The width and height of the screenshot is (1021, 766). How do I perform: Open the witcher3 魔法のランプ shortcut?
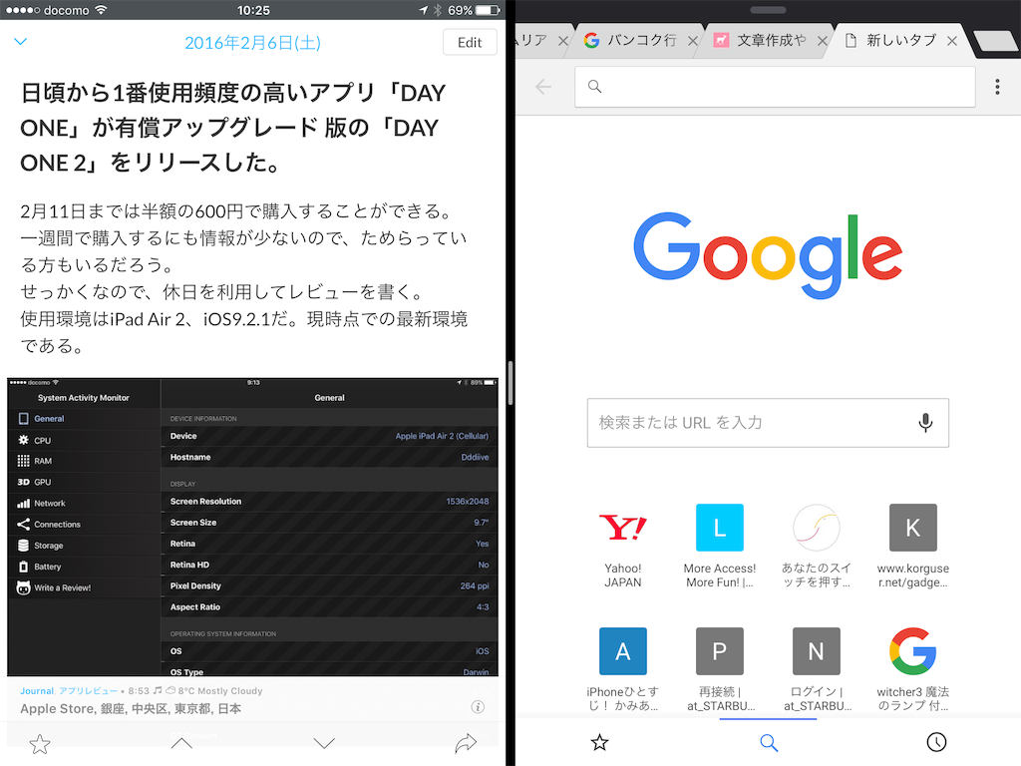click(x=913, y=669)
